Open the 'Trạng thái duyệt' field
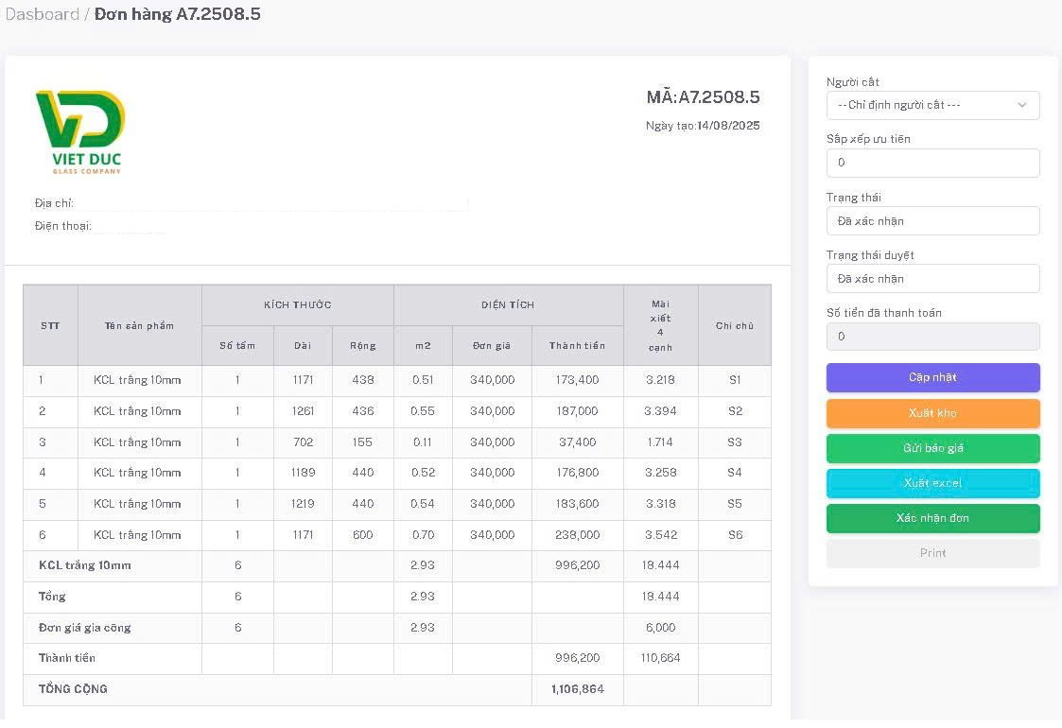The height and width of the screenshot is (728, 1062). point(932,279)
